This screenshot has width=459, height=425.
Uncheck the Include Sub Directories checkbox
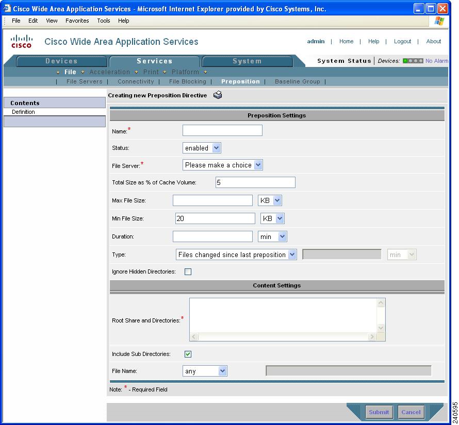188,354
